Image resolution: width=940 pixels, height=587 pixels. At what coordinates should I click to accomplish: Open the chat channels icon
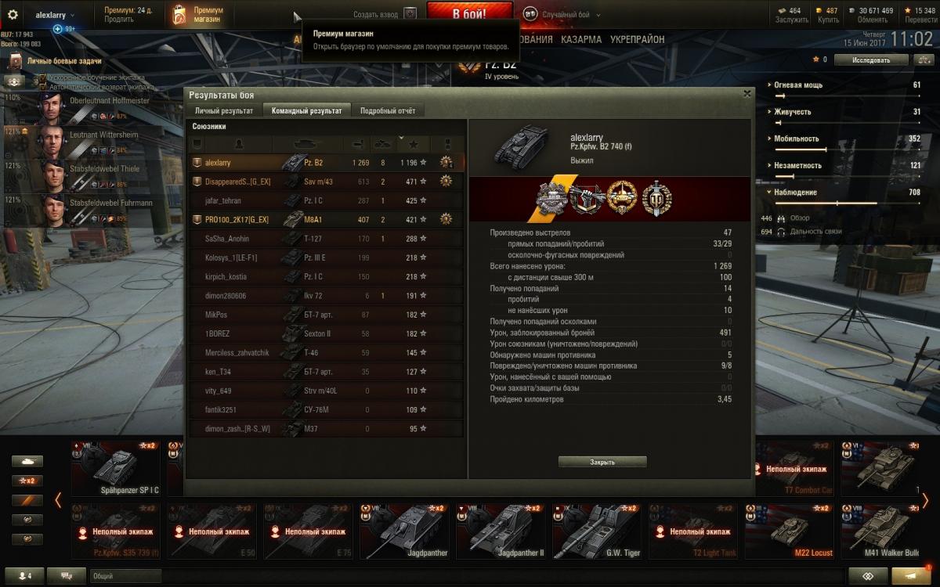67,576
